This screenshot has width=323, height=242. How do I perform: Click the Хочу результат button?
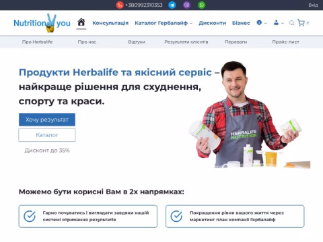(47, 120)
